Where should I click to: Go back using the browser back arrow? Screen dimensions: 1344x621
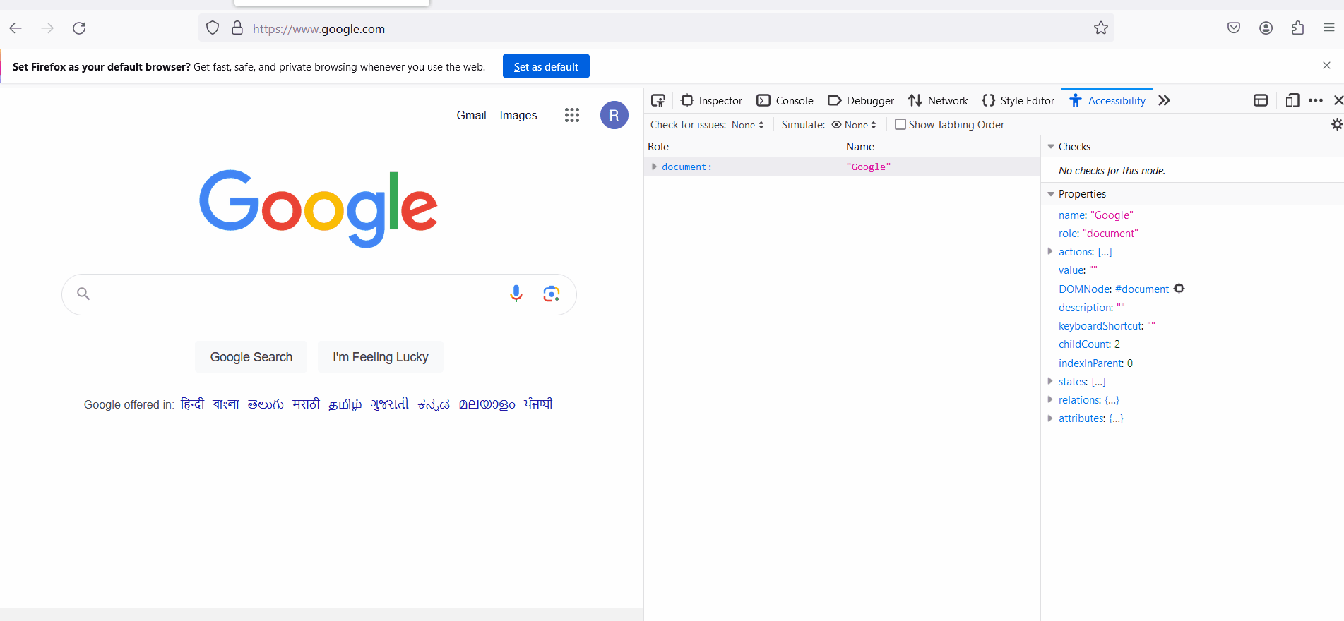16,28
